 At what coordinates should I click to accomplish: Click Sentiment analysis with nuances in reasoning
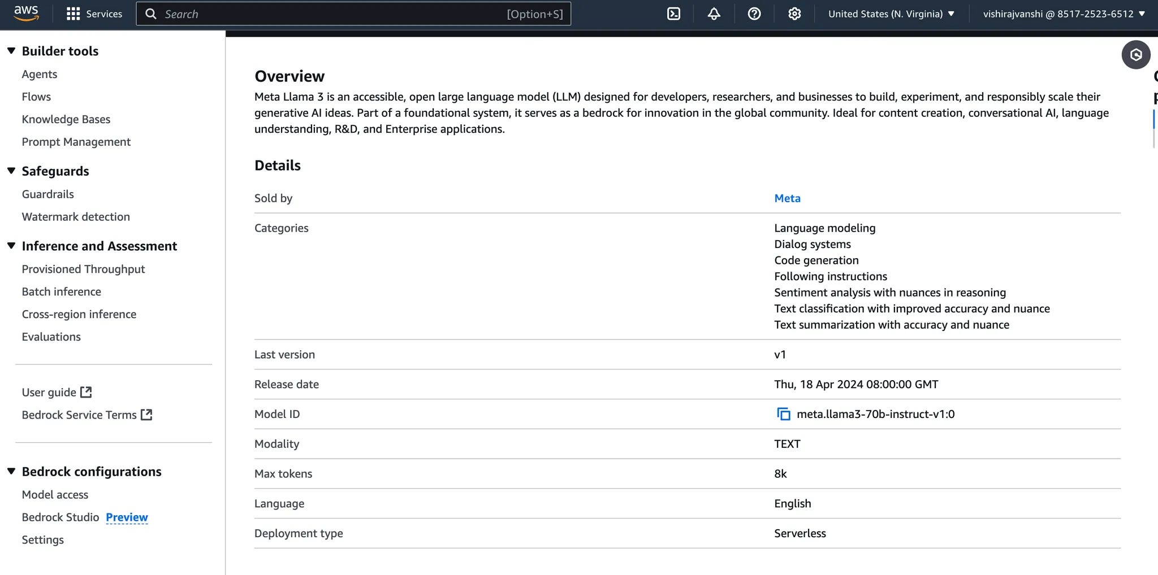[x=890, y=293]
